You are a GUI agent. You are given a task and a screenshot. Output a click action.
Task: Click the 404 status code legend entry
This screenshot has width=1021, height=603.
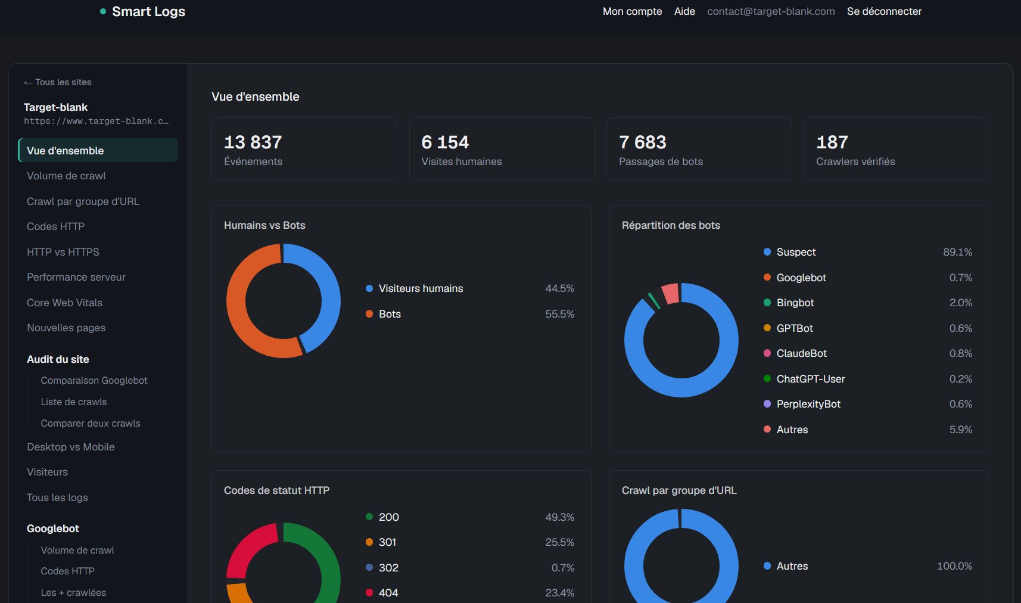tap(470, 593)
